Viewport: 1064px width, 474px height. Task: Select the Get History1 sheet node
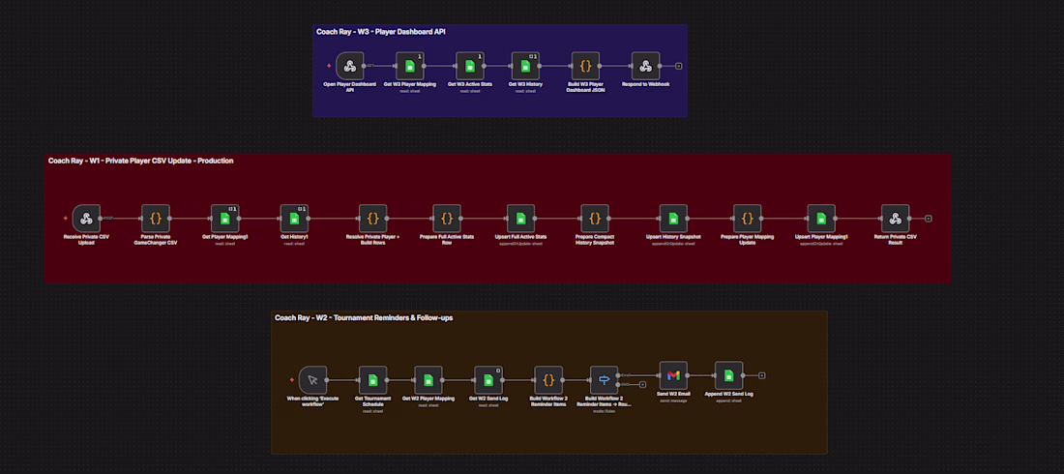(x=294, y=218)
